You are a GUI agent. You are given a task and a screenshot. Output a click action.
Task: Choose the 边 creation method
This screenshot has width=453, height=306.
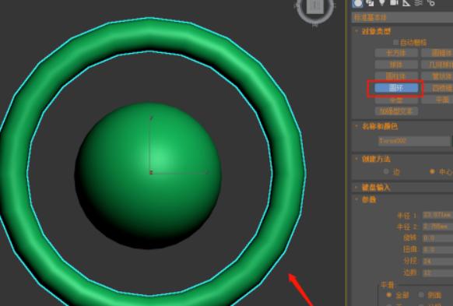pyautogui.click(x=386, y=171)
